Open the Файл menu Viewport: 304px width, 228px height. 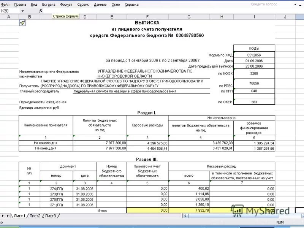tap(5, 4)
